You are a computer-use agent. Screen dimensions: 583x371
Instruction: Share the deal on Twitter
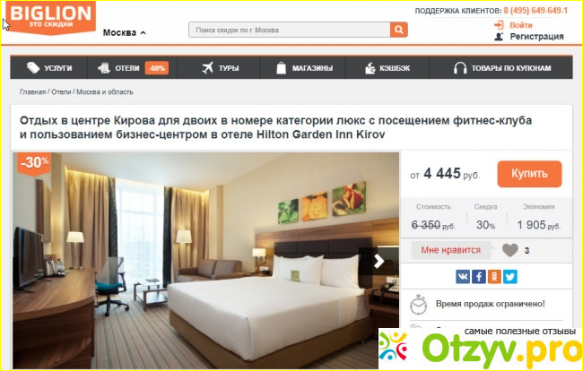click(510, 277)
